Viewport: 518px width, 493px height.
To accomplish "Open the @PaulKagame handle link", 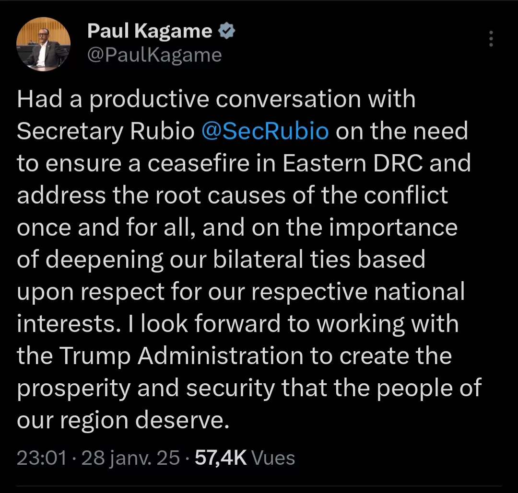I will click(x=154, y=56).
